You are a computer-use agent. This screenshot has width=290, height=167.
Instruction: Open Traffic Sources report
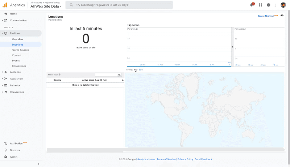coord(20,50)
